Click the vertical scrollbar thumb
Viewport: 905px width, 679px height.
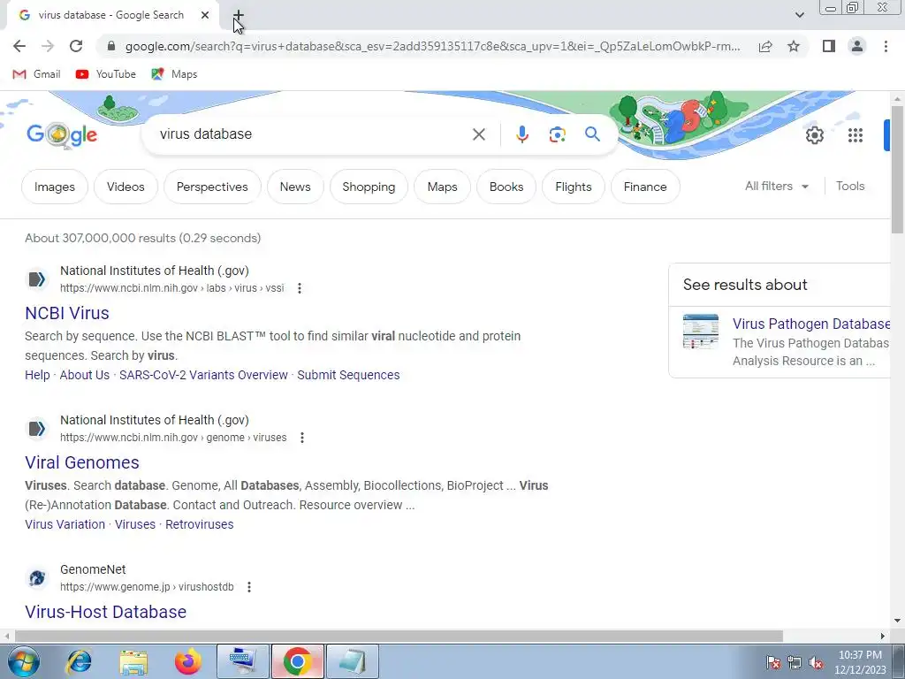coord(897,169)
